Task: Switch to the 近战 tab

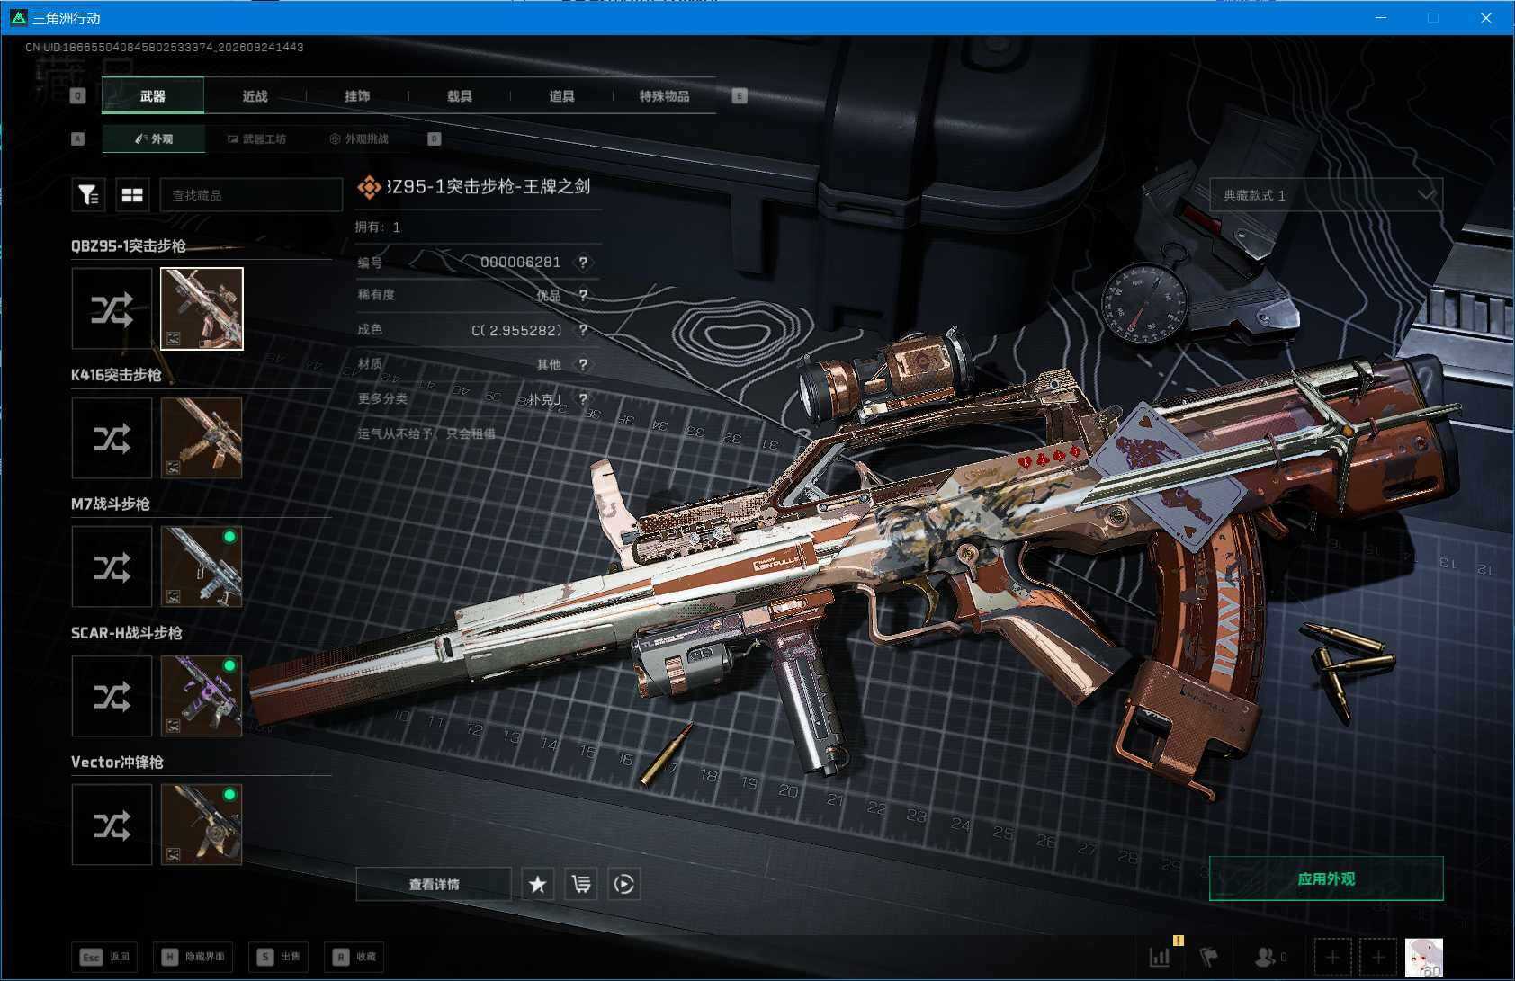Action: coord(255,95)
